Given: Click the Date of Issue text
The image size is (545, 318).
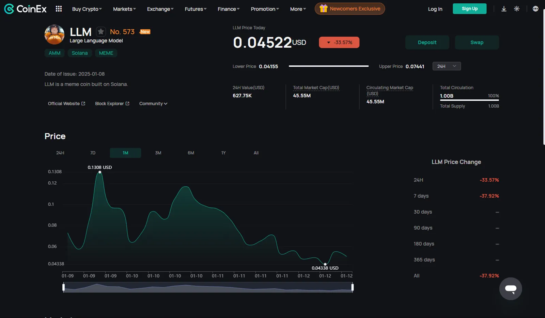Looking at the screenshot, I should point(75,74).
